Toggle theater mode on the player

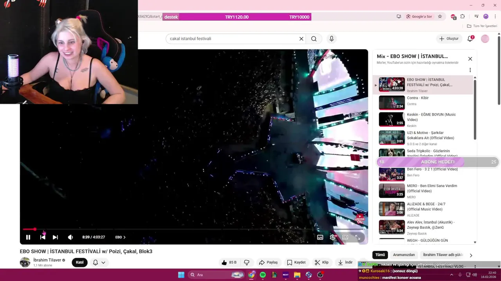(x=345, y=237)
